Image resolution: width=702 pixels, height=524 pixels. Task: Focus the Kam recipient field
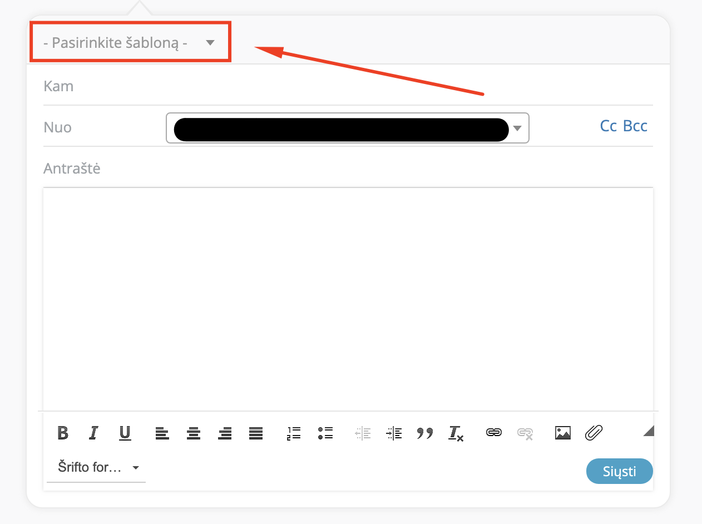click(348, 87)
